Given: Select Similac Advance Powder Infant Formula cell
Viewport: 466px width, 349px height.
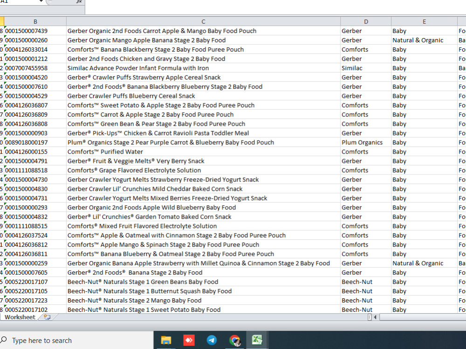Looking at the screenshot, I should [x=203, y=68].
